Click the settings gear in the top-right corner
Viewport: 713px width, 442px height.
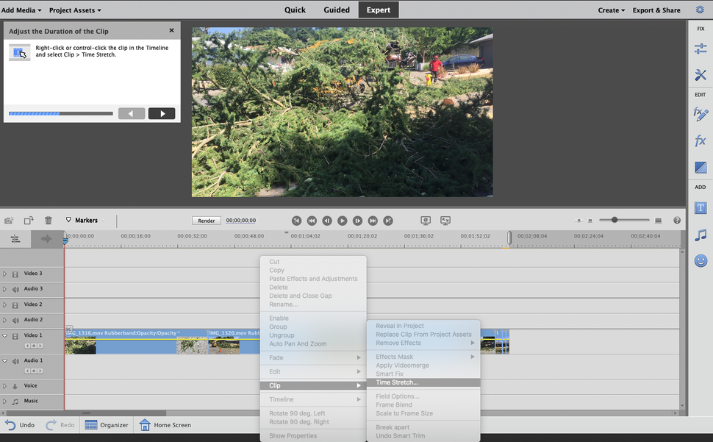tap(700, 10)
